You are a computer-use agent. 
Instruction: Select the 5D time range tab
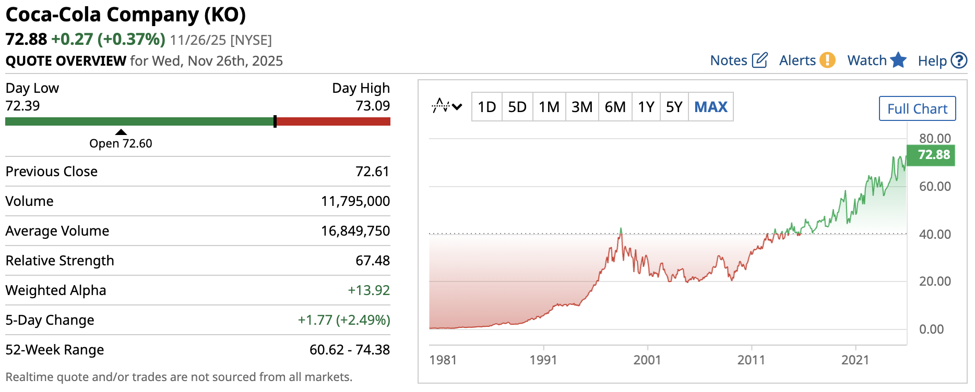[x=517, y=107]
